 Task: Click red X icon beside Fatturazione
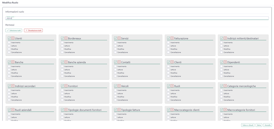pos(172,38)
